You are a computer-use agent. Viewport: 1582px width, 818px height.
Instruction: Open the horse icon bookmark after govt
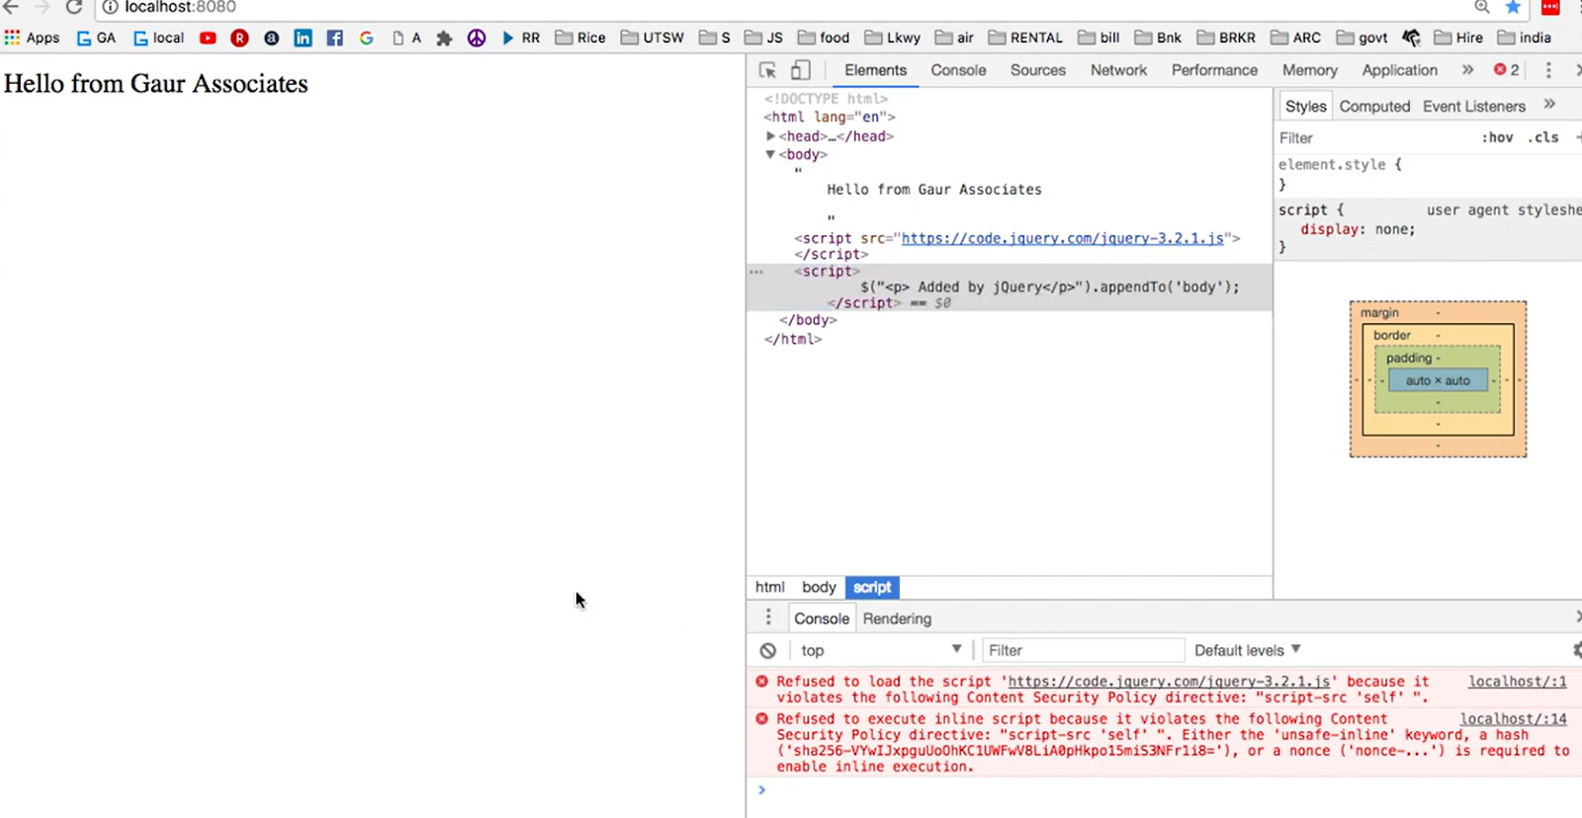(x=1411, y=38)
